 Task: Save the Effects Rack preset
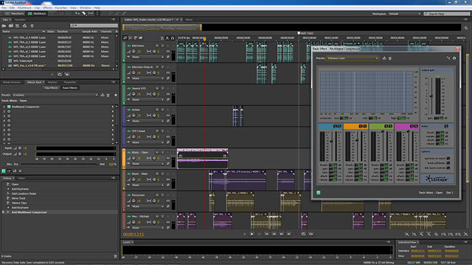[x=102, y=95]
